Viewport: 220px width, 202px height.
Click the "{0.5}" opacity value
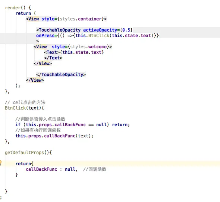[126, 30]
